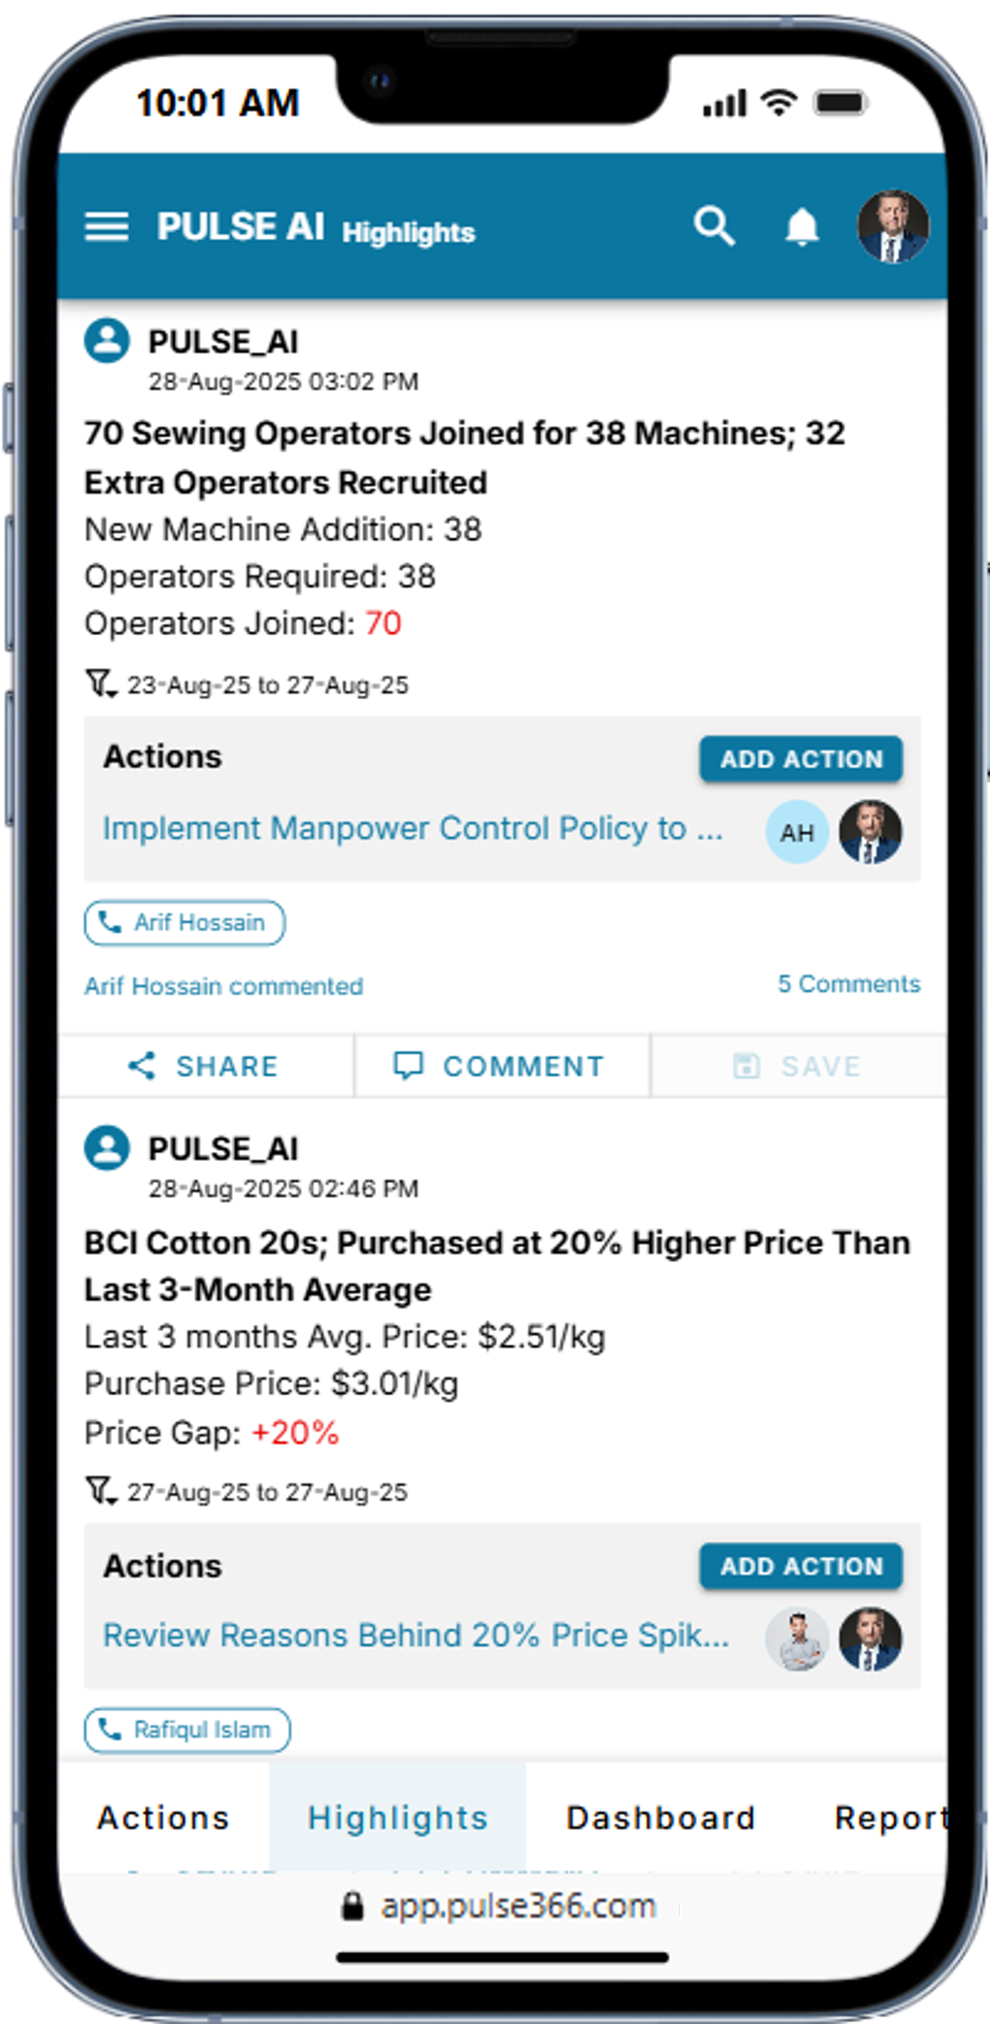Open the hamburger navigation menu
This screenshot has width=990, height=2024.
click(107, 227)
